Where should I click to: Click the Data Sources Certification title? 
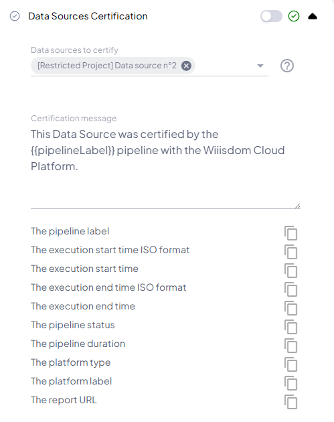coord(88,16)
